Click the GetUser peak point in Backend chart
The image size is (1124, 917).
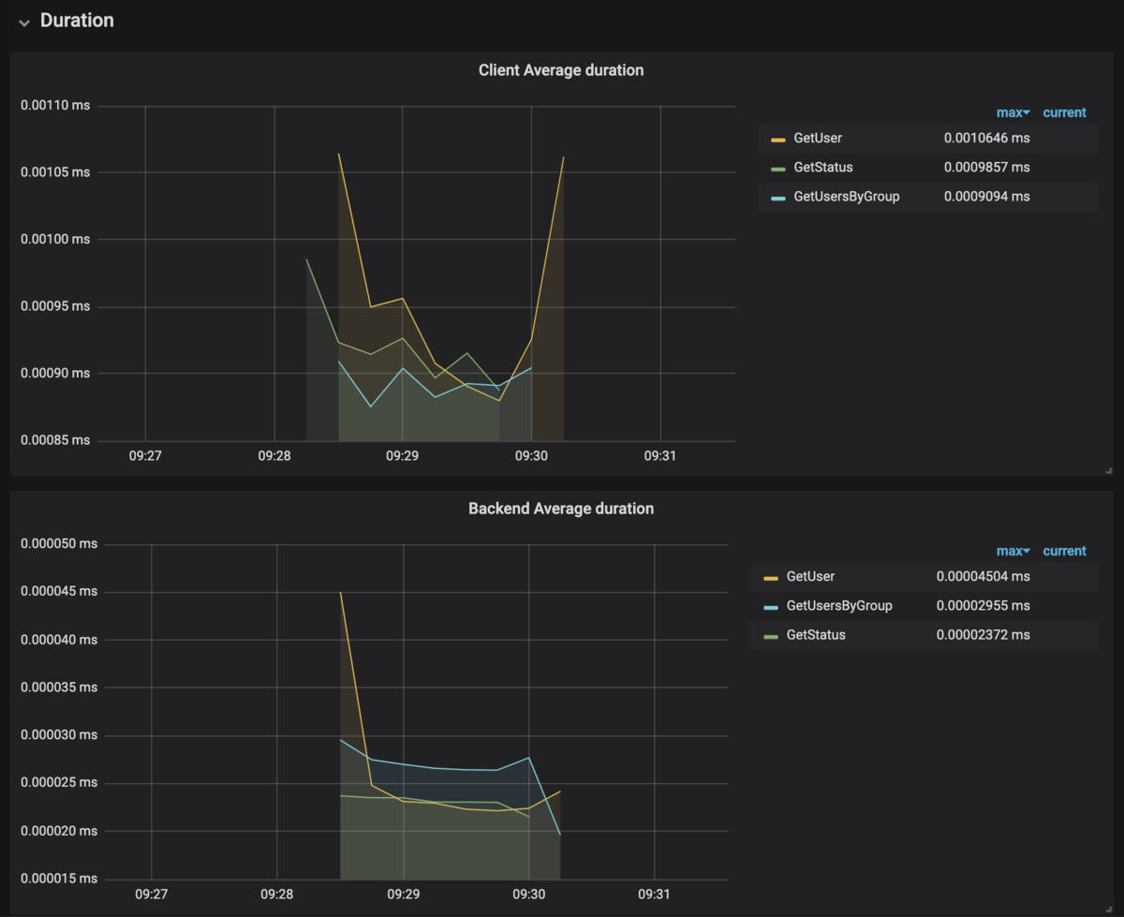[x=340, y=593]
